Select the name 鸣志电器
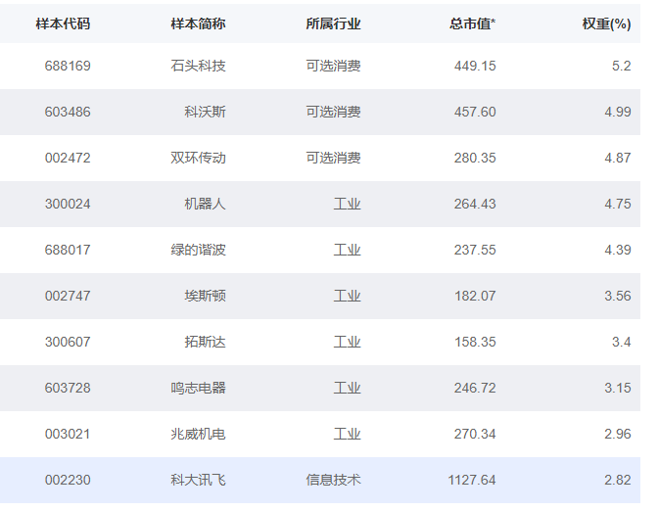This screenshot has width=659, height=511. click(x=199, y=388)
